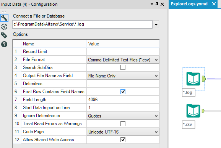Click output anchor of *.log input tool
The width and height of the screenshot is (221, 148).
tap(204, 79)
